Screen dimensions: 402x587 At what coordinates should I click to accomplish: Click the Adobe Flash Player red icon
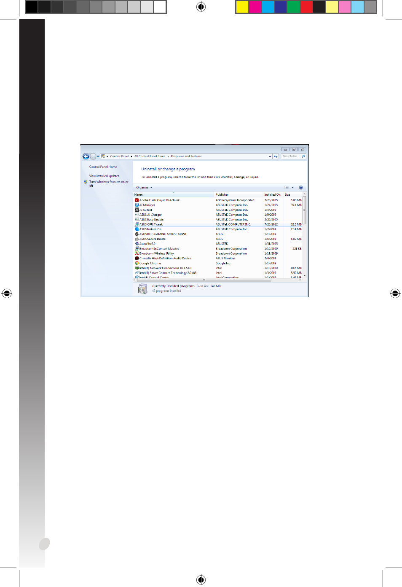click(137, 200)
